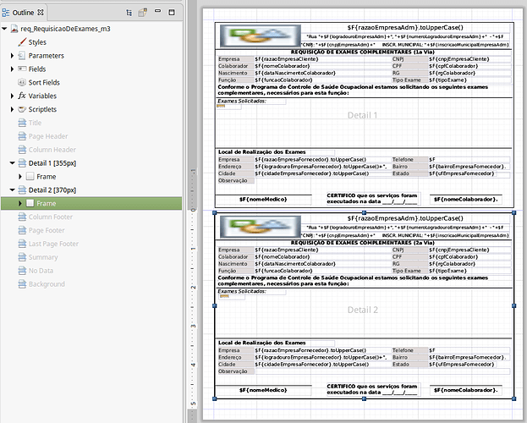This screenshot has width=527, height=423.
Task: Click the Detail 1 band icon
Action: coord(22,163)
